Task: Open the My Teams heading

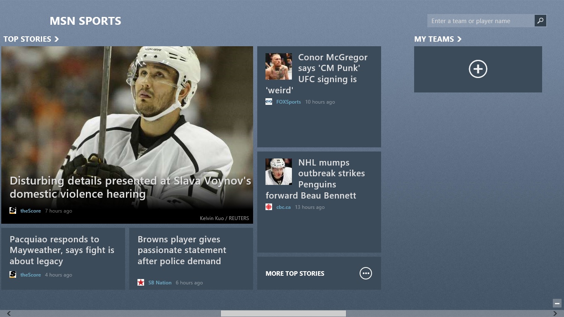Action: tap(434, 39)
